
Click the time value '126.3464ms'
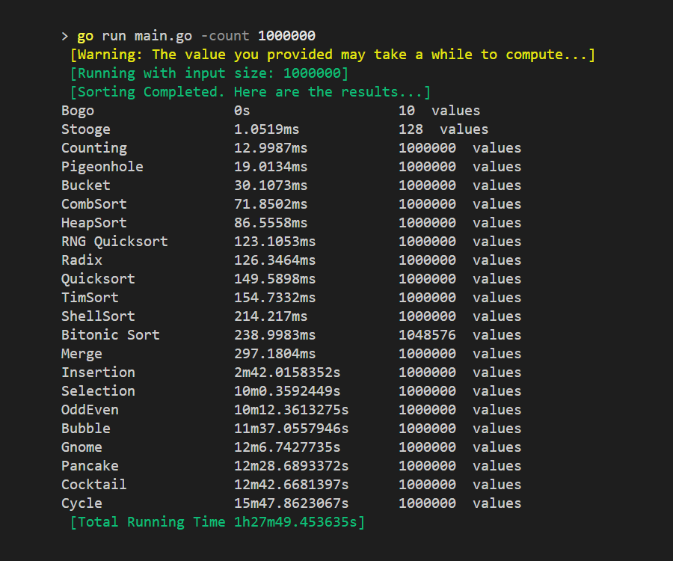pyautogui.click(x=274, y=260)
